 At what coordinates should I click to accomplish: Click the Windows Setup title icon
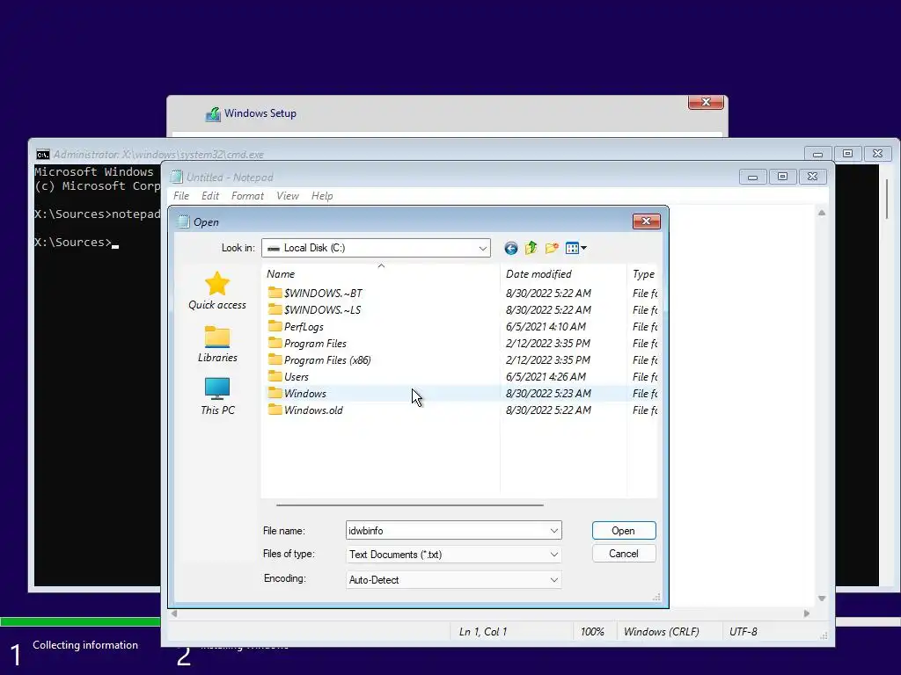(213, 114)
